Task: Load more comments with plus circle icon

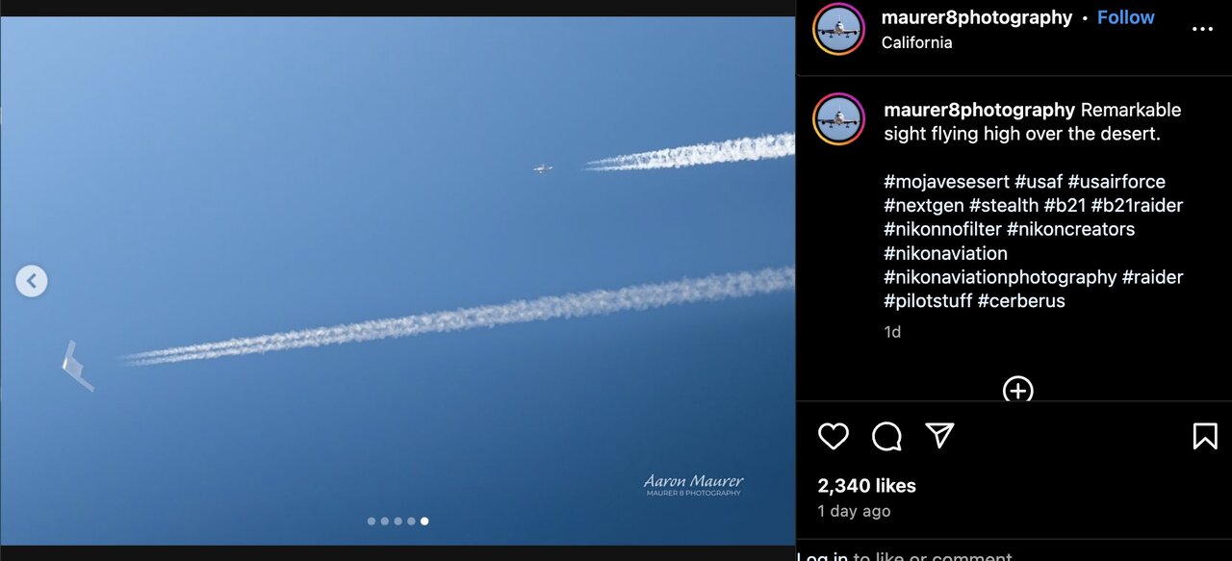Action: 1017,390
